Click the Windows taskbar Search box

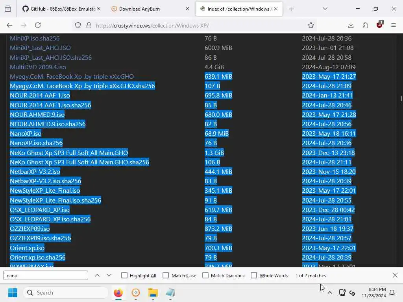tap(66, 293)
